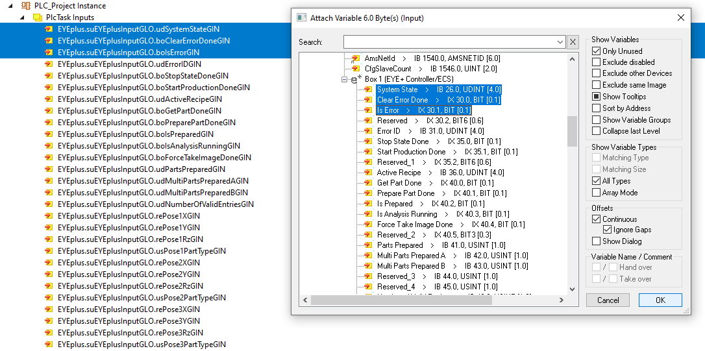Click the Active Recipe variable icon
The width and height of the screenshot is (705, 351).
pyautogui.click(x=367, y=173)
